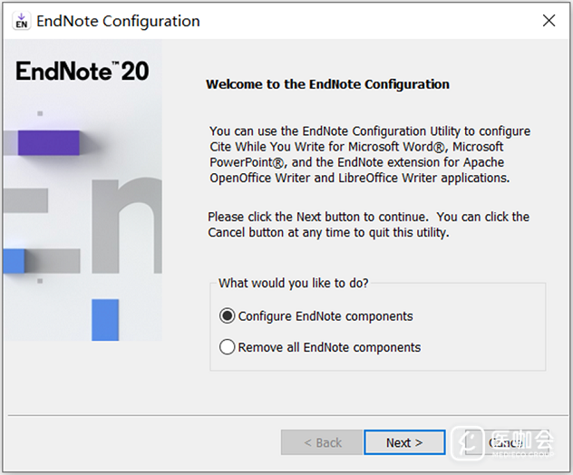Click the Cite While You Write description paragraph
Viewport: 573px width, 475px height.
pos(369,154)
